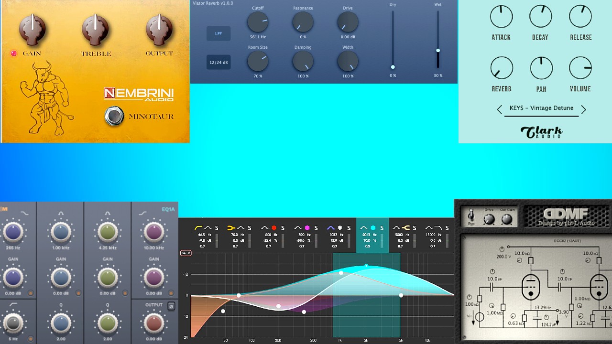Click the LPF filter button in Viator Reverb
This screenshot has height=344, width=612.
[x=218, y=33]
